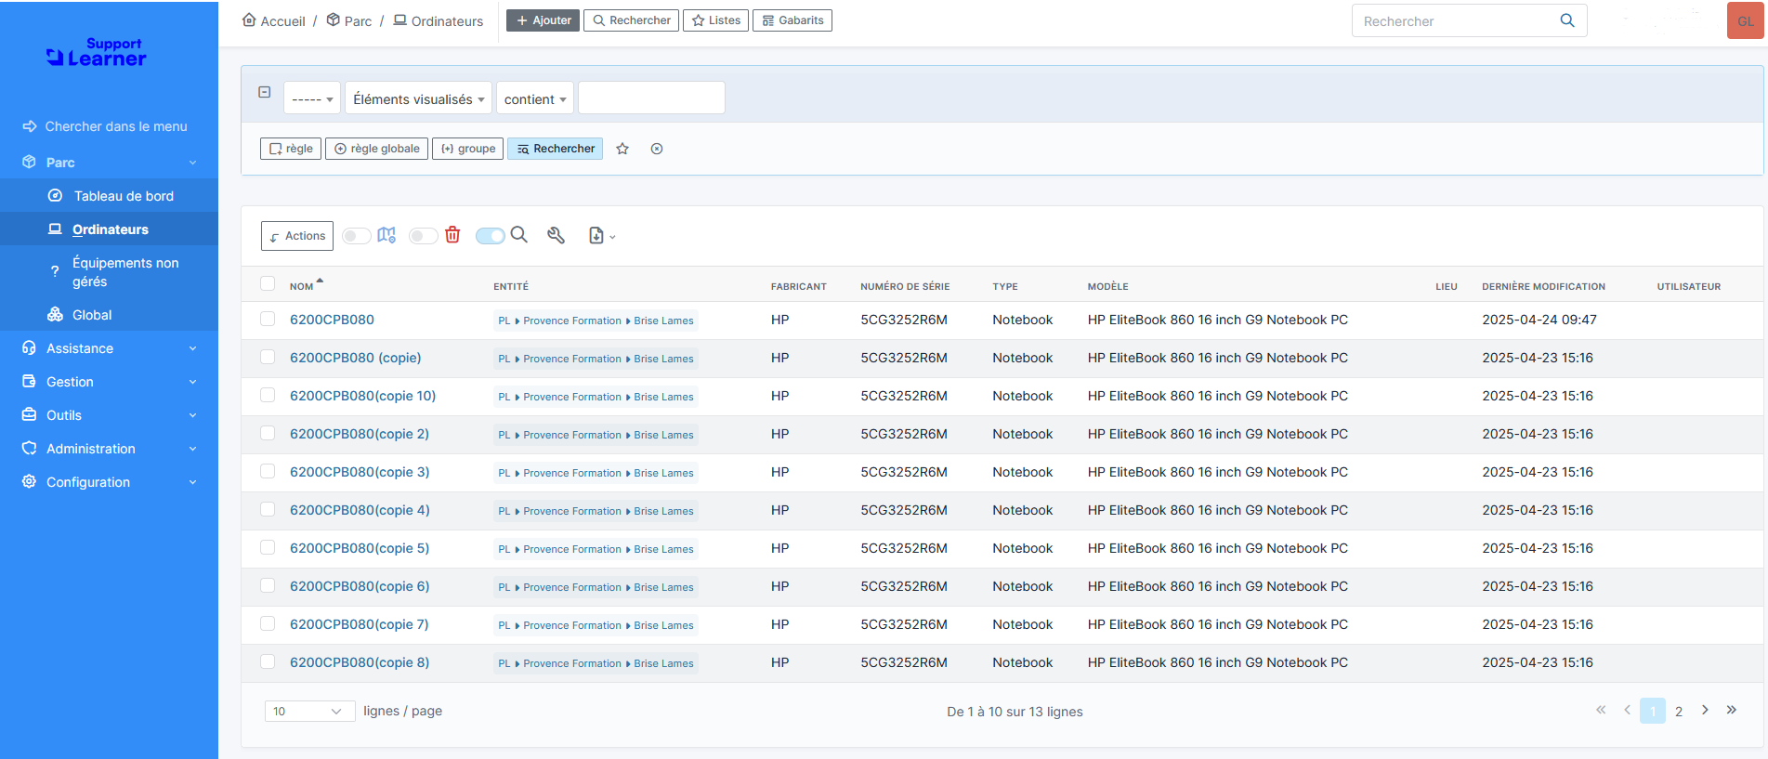The width and height of the screenshot is (1768, 759).
Task: Collapse the search criteria panel with the minus icon
Action: pos(265,92)
